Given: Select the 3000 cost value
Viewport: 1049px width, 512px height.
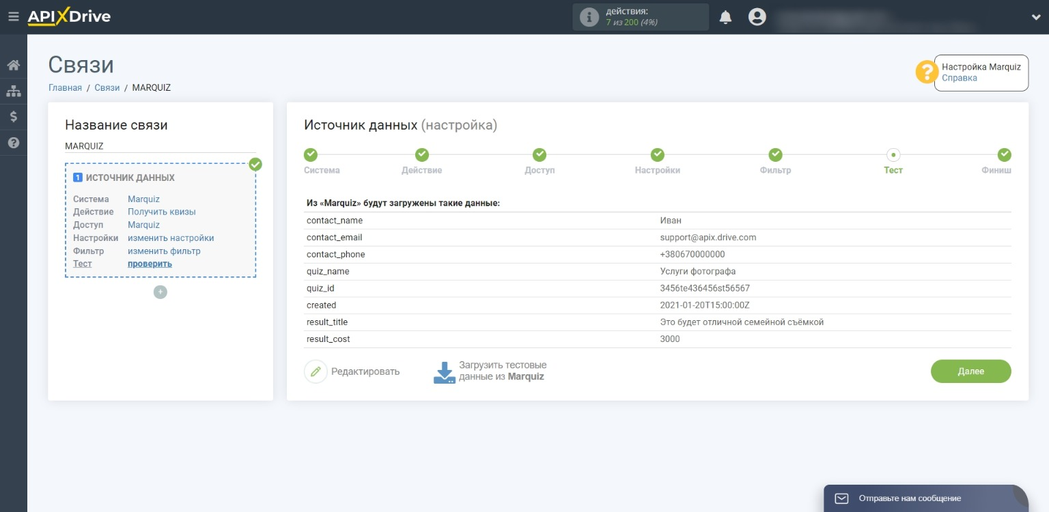Looking at the screenshot, I should (x=670, y=339).
